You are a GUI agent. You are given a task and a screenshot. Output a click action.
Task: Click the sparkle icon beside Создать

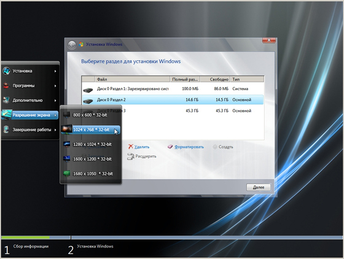pos(215,147)
